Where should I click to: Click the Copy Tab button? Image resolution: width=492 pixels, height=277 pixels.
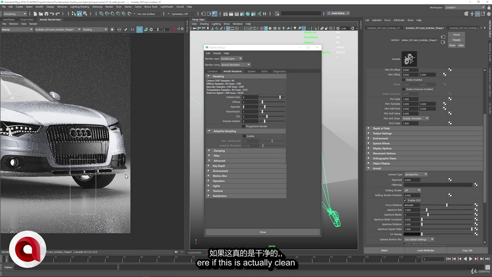(x=467, y=250)
